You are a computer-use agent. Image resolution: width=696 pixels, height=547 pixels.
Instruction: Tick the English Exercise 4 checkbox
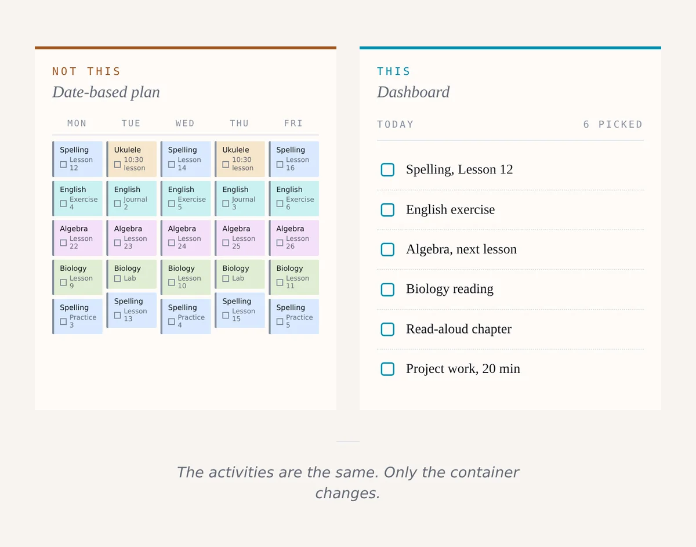point(63,204)
